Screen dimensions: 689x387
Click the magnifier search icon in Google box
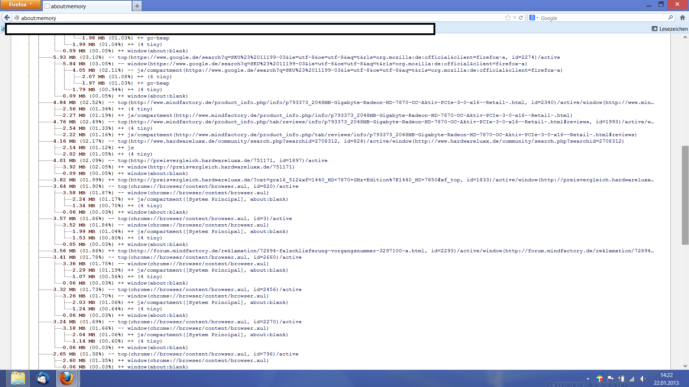[x=670, y=18]
